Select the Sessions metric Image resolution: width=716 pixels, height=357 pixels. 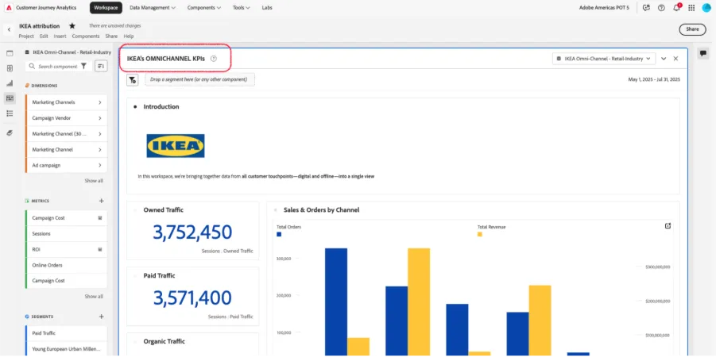pos(67,234)
